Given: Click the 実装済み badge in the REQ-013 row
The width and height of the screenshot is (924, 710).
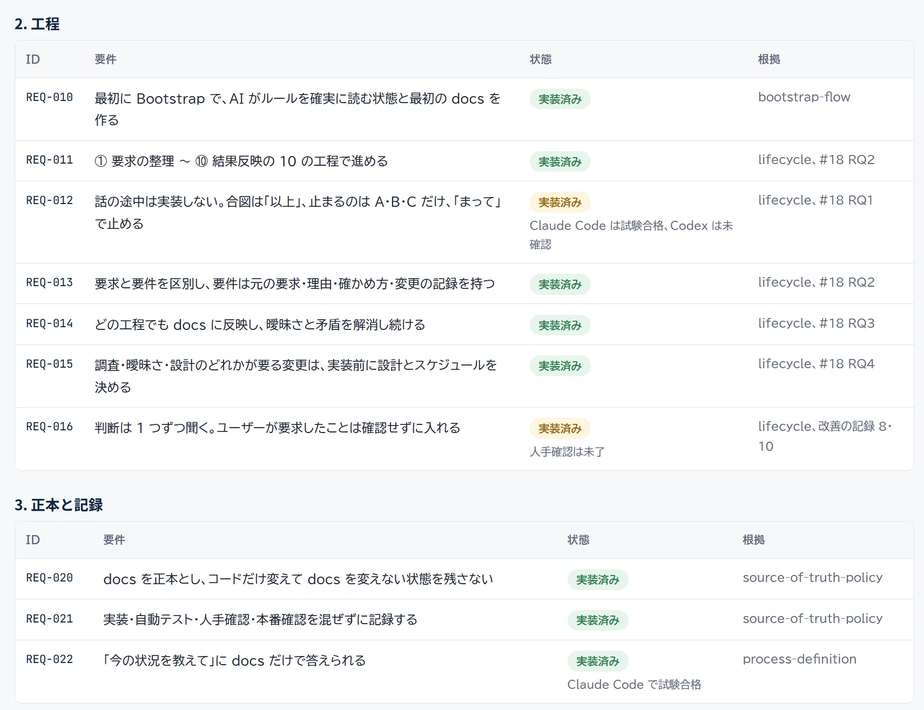Looking at the screenshot, I should pyautogui.click(x=560, y=285).
